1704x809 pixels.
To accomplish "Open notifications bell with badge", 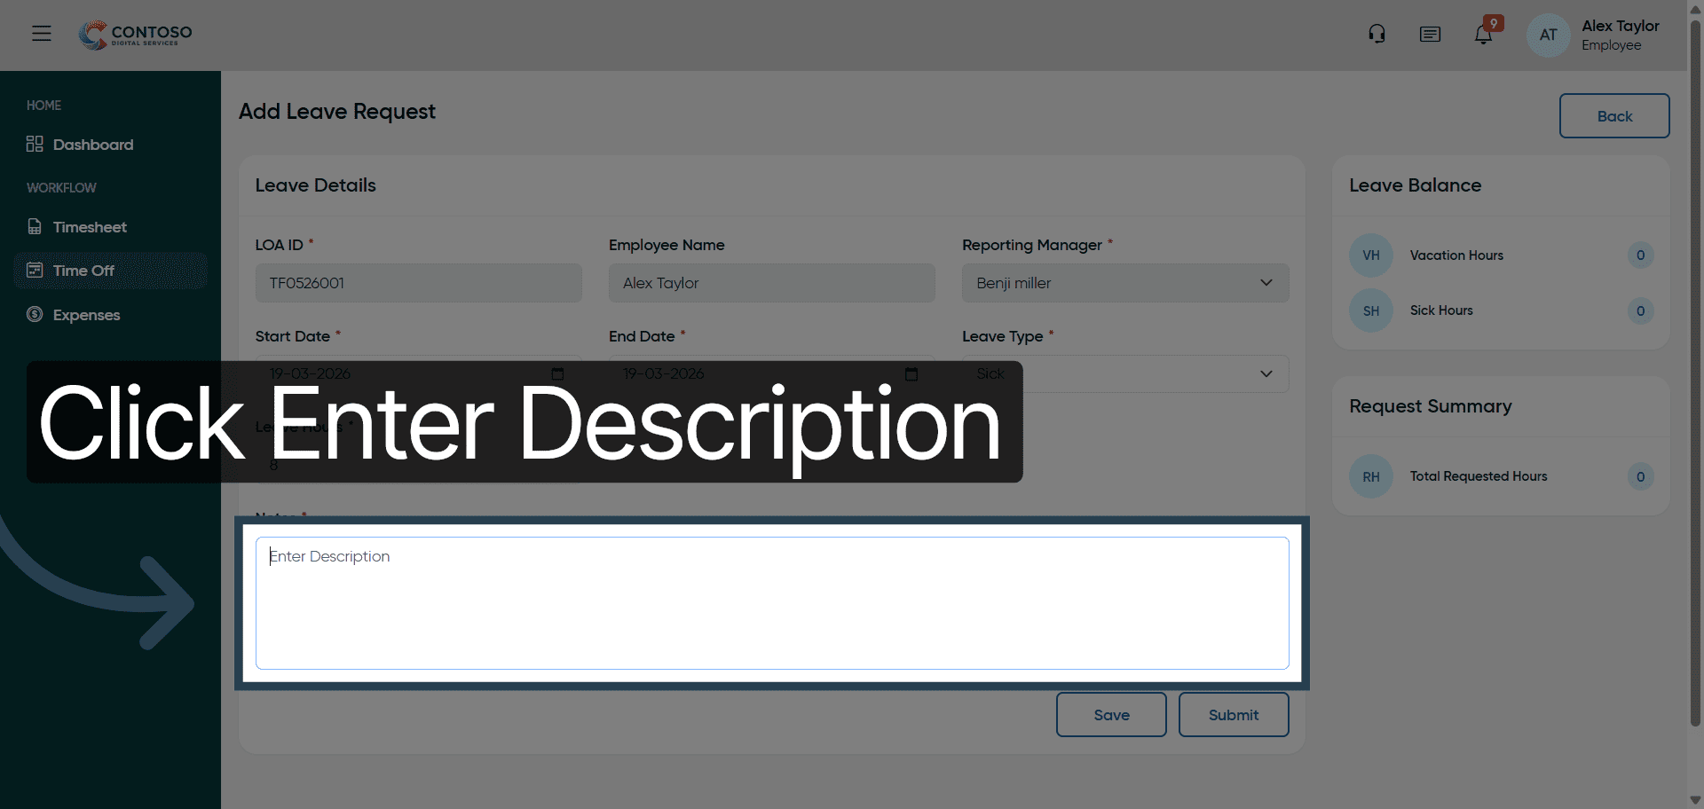I will (x=1484, y=34).
